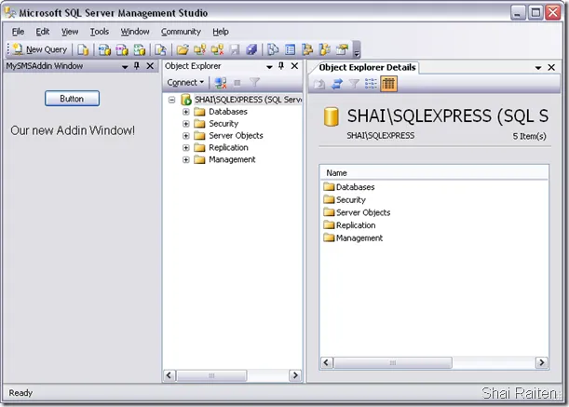Viewport: 569px width, 407px height.
Task: Click the Filter funnel in Details toolbar
Action: click(354, 84)
